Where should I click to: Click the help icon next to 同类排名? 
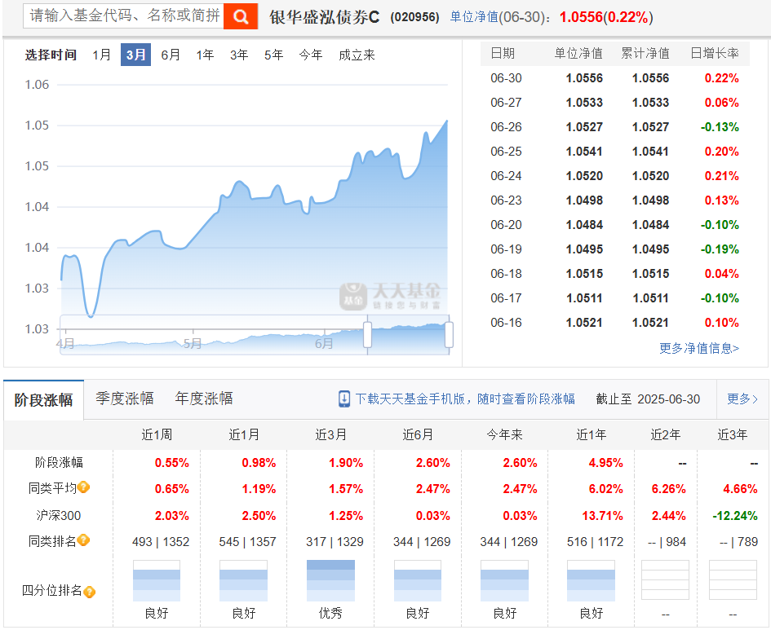click(x=83, y=540)
